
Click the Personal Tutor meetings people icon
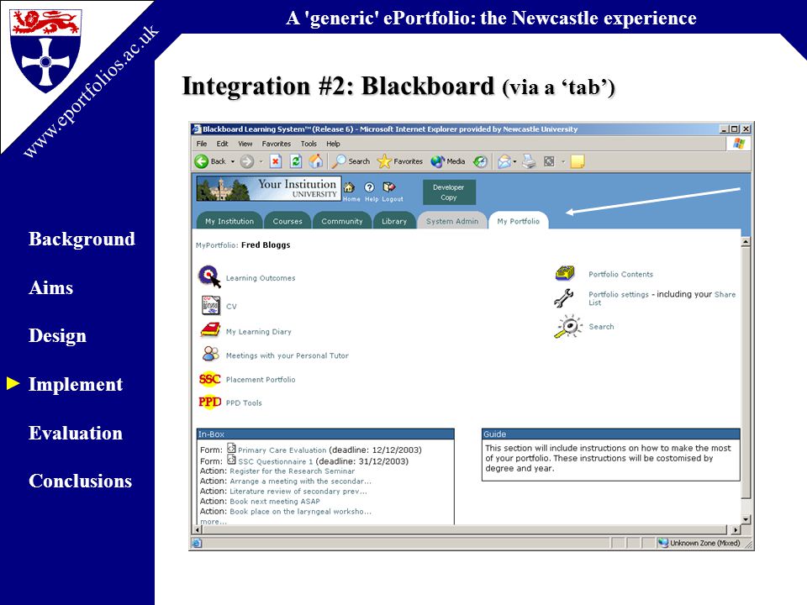point(210,354)
